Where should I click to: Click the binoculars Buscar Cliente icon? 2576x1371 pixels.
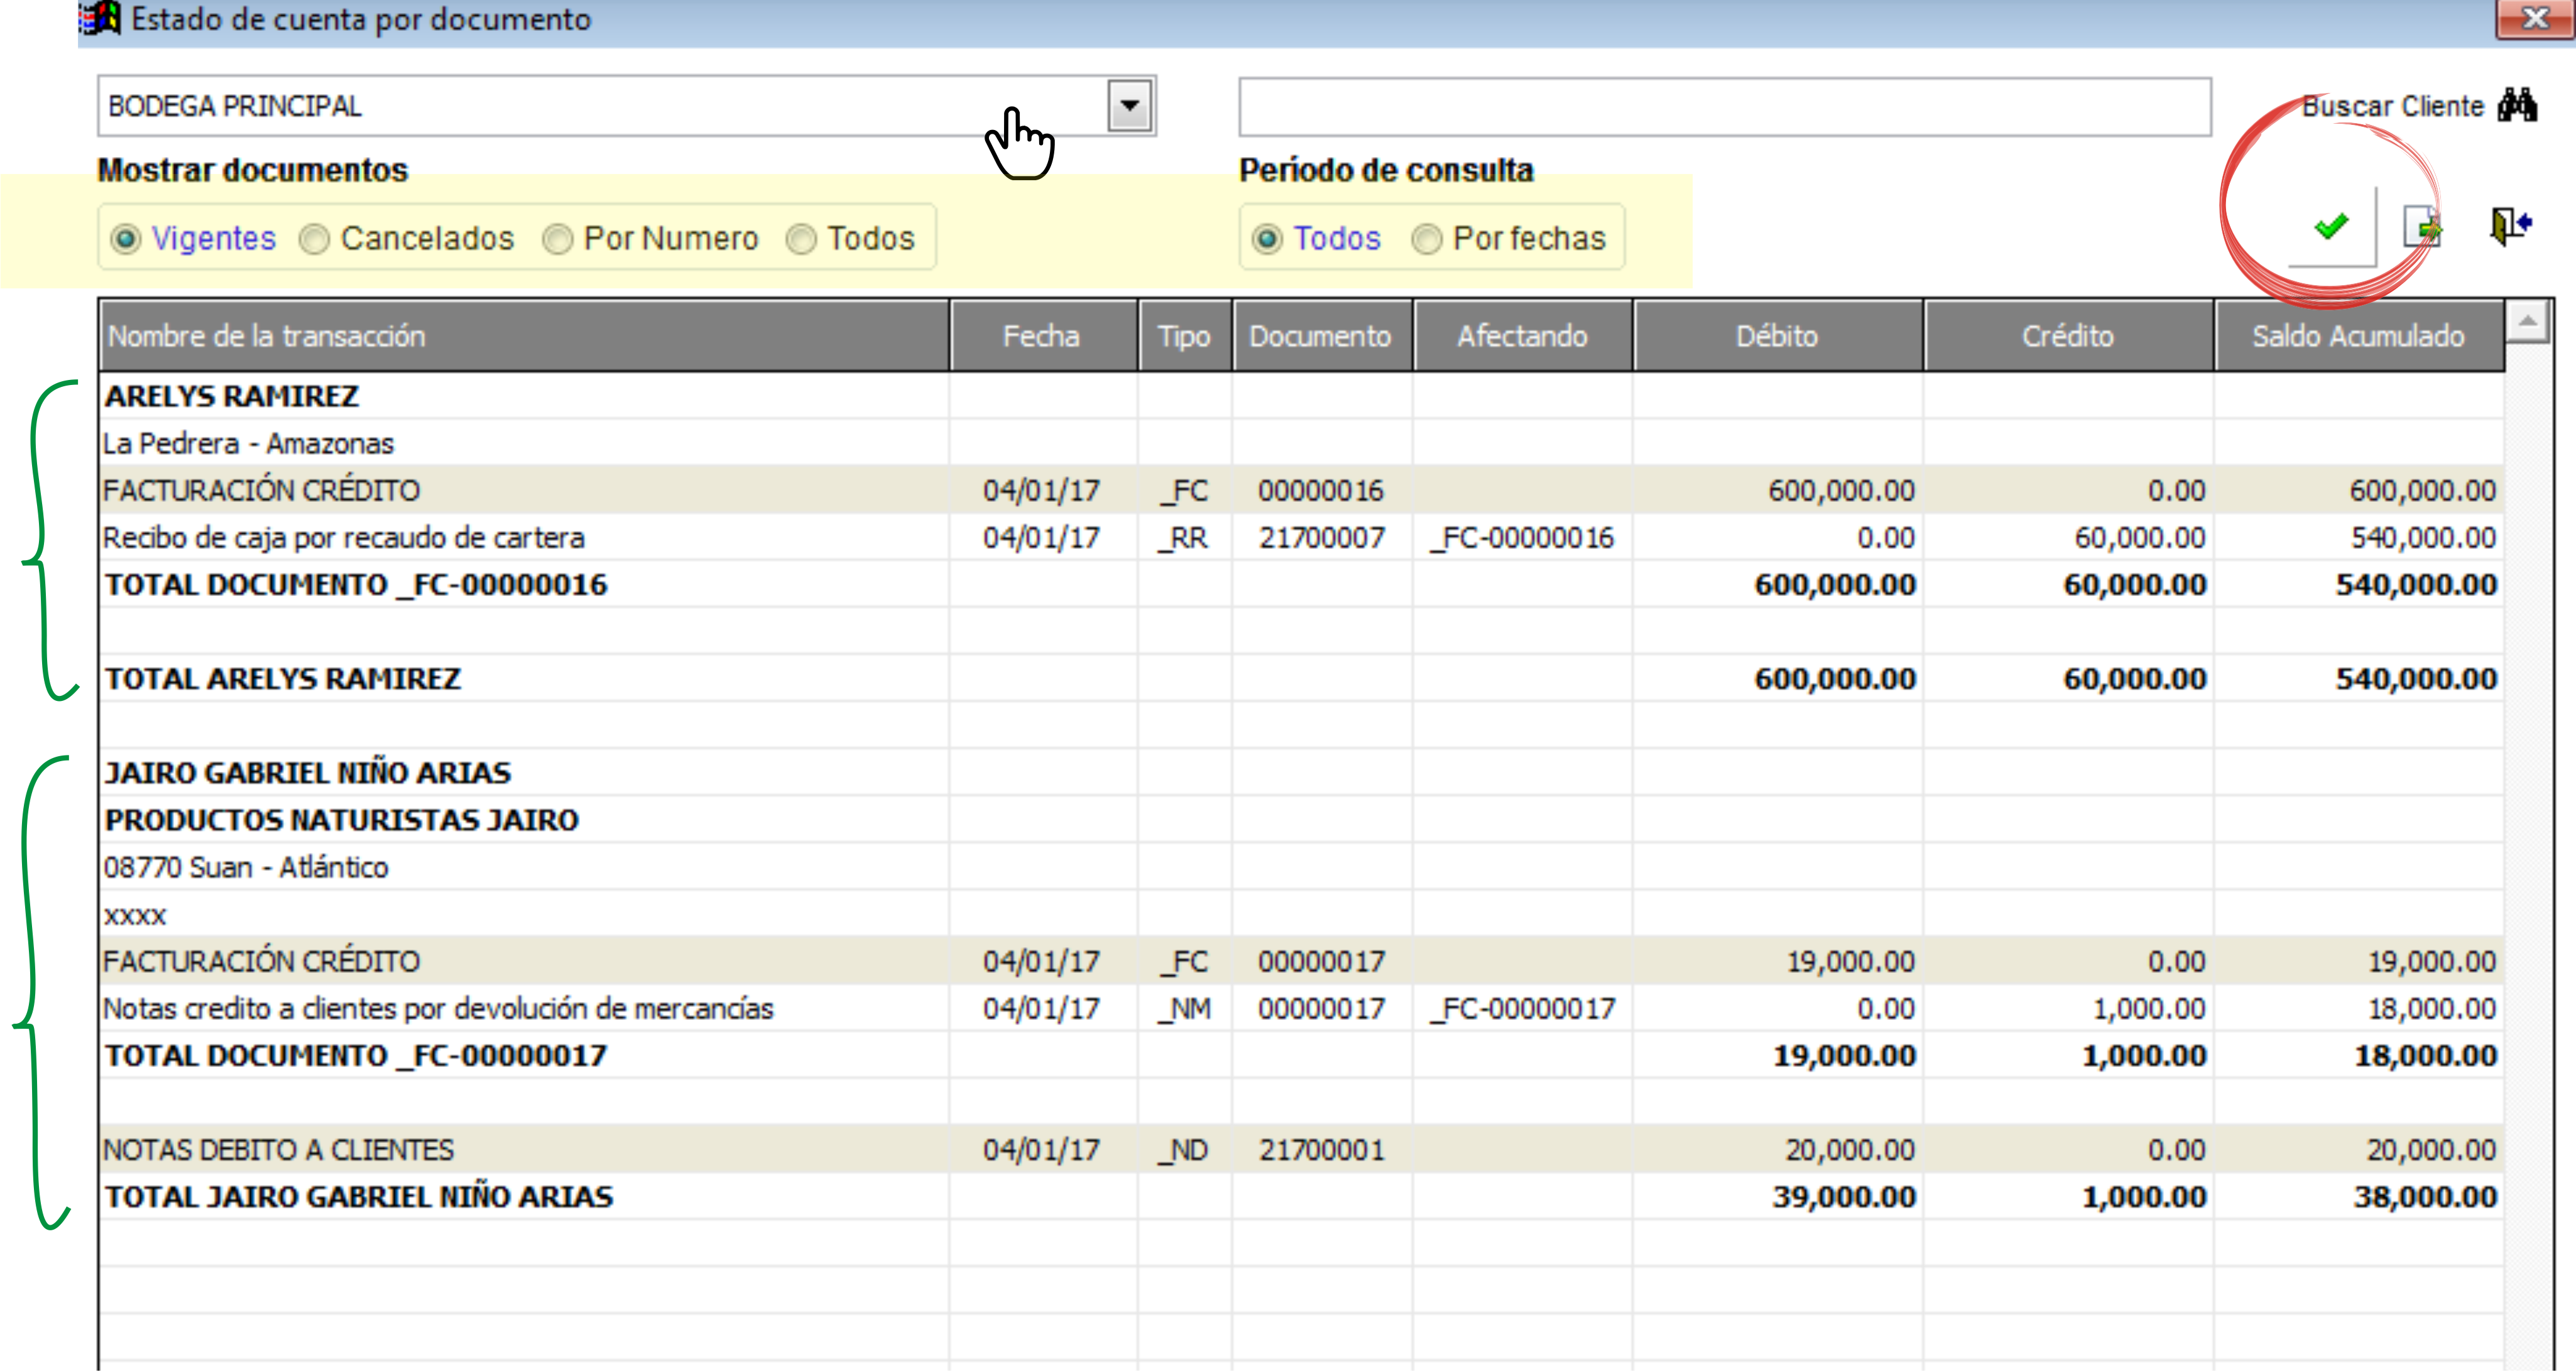(2517, 105)
